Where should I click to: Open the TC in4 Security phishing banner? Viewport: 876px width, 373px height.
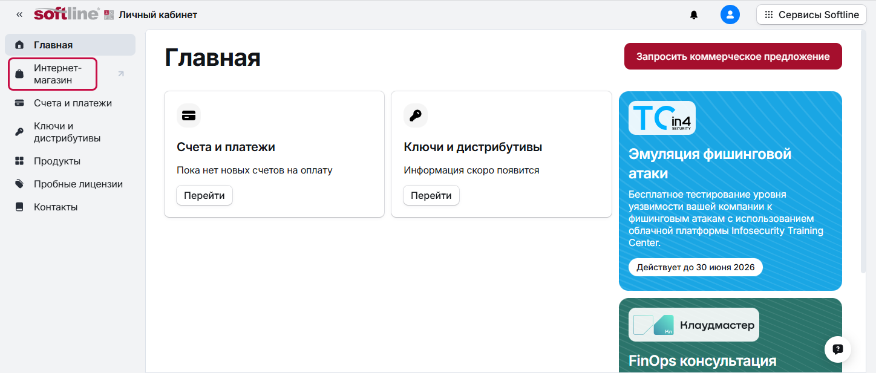tap(730, 190)
